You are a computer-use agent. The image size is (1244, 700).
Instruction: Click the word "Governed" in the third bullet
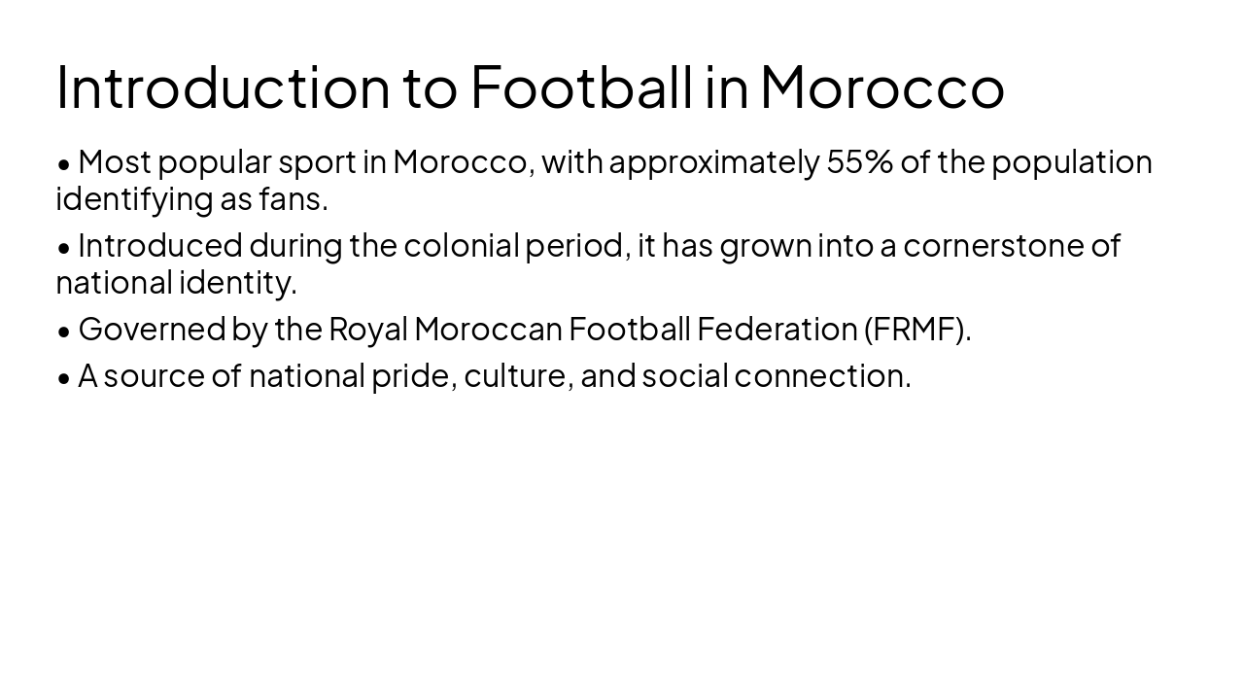(x=151, y=329)
